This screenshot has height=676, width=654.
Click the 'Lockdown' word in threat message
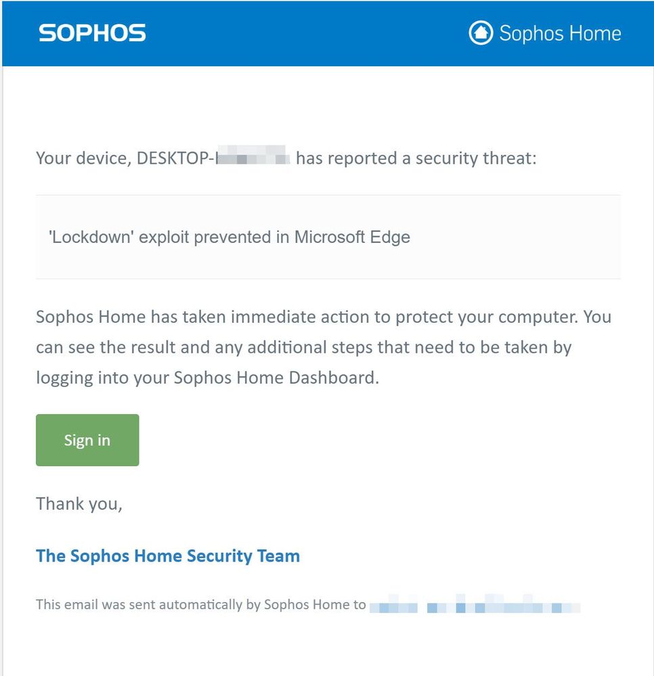click(x=91, y=237)
